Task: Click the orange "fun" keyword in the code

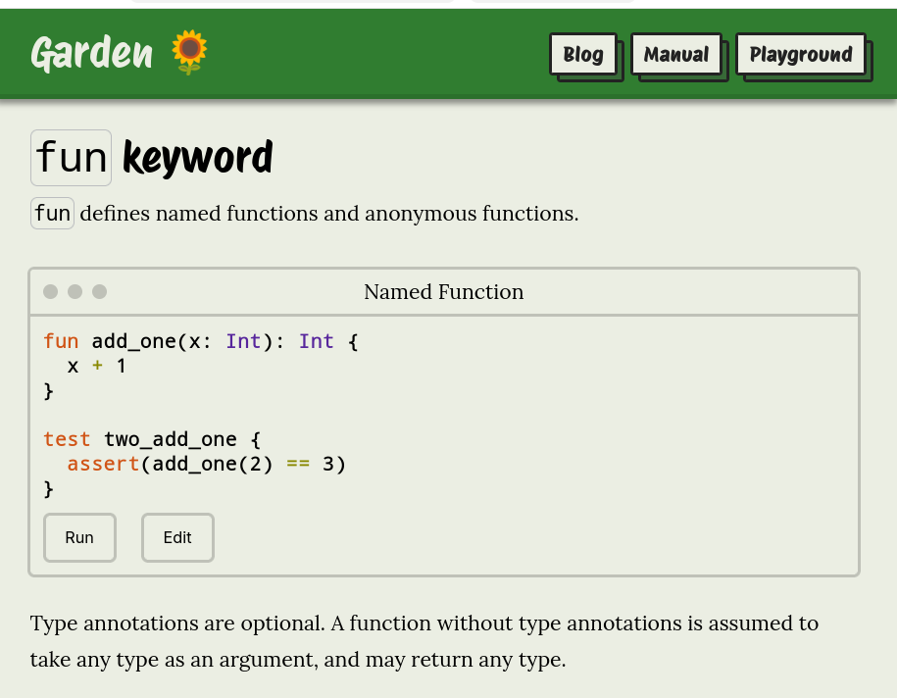Action: pos(61,341)
